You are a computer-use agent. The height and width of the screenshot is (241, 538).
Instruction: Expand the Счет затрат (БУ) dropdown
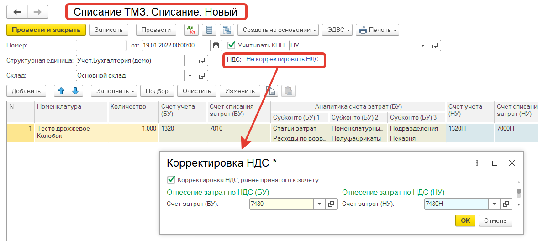[x=319, y=204]
